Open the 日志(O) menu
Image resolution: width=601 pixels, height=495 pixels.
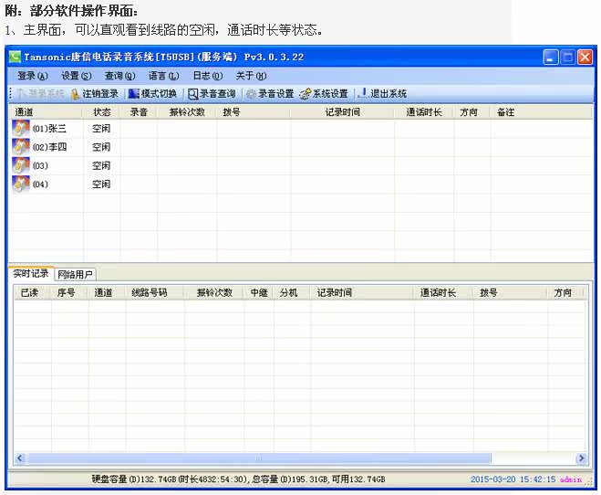coord(207,76)
